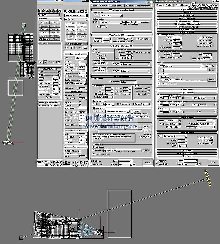Toggle VRaySun invisible checkbox
220x244 pixels.
point(59,75)
